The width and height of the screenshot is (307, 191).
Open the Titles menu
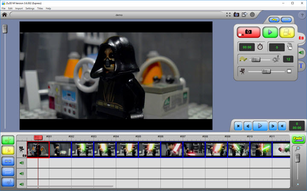click(40, 9)
